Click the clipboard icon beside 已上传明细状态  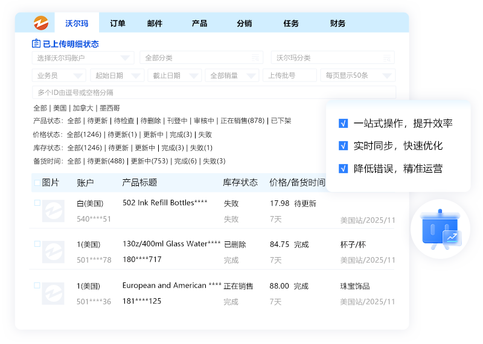[x=36, y=43]
